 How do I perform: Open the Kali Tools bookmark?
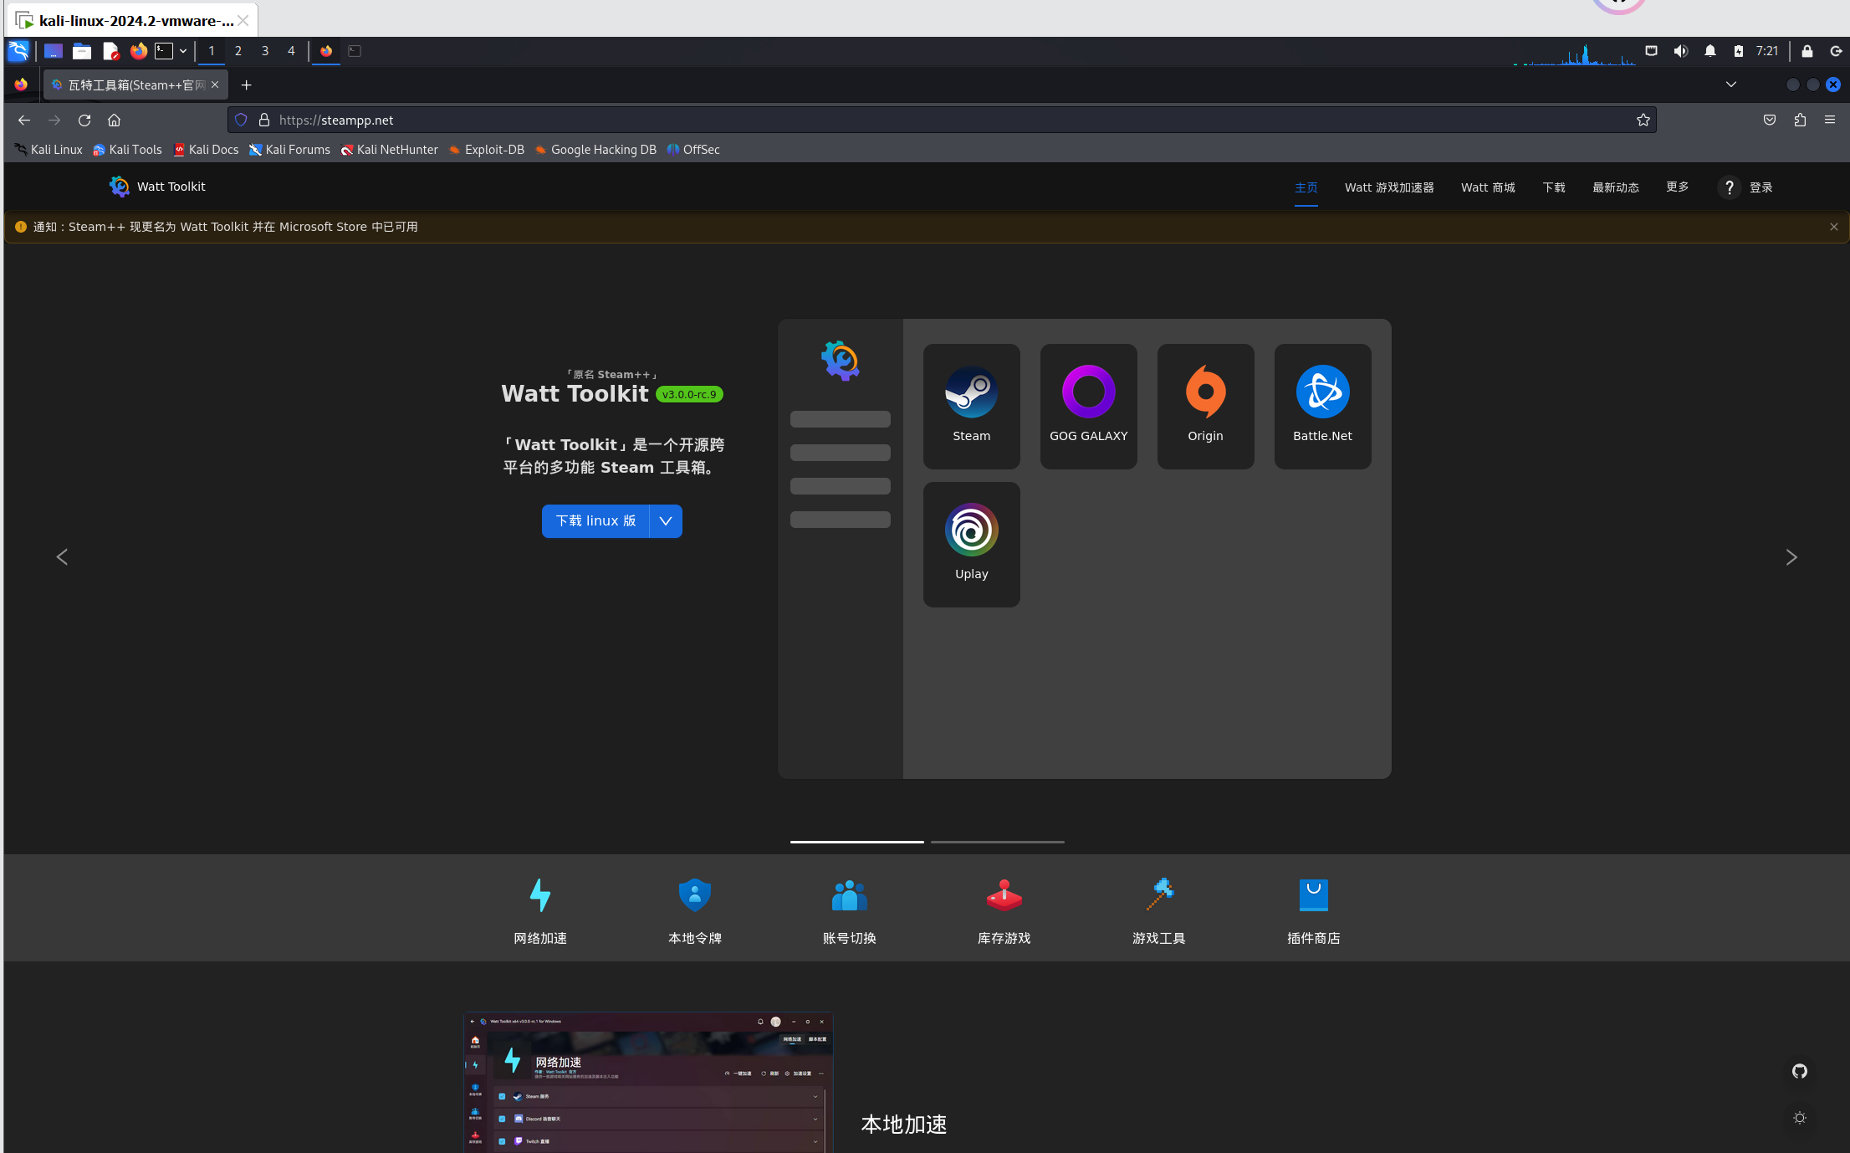click(x=127, y=150)
